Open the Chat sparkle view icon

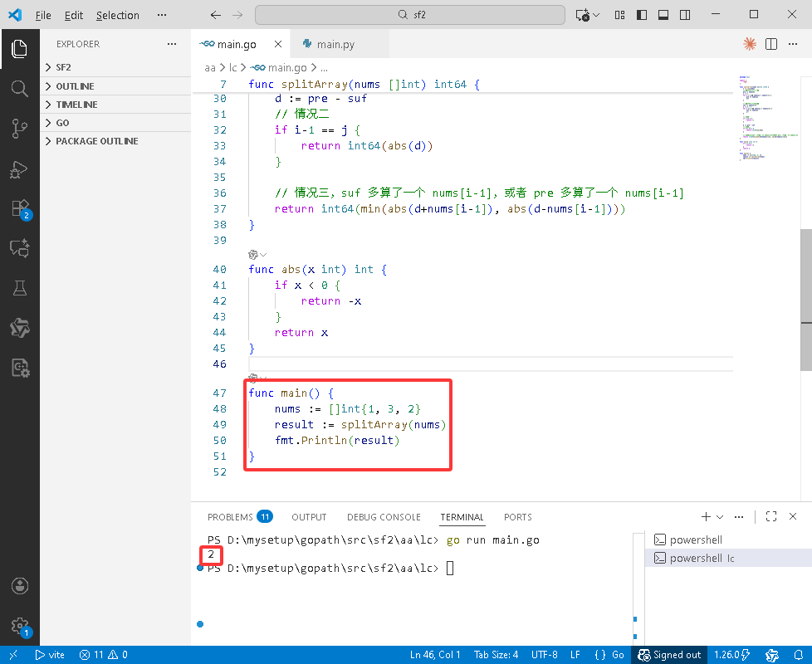tap(19, 248)
